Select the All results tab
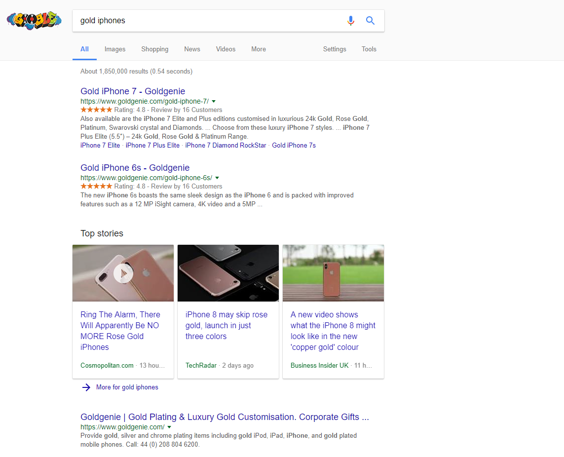 (x=84, y=49)
